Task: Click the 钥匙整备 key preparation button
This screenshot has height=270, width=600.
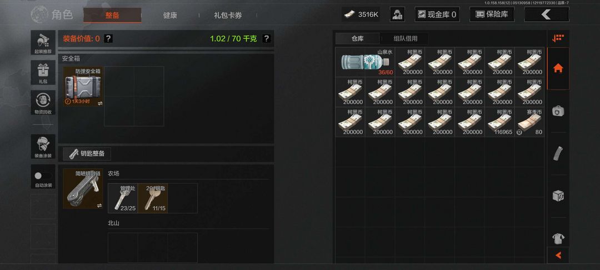Action: pos(87,154)
